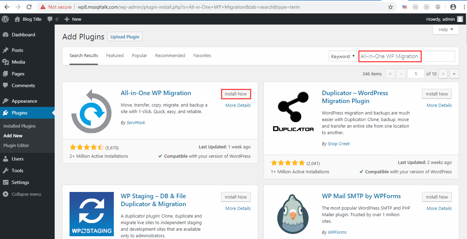Click the New button in admin bar
The height and width of the screenshot is (239, 467).
tap(73, 19)
